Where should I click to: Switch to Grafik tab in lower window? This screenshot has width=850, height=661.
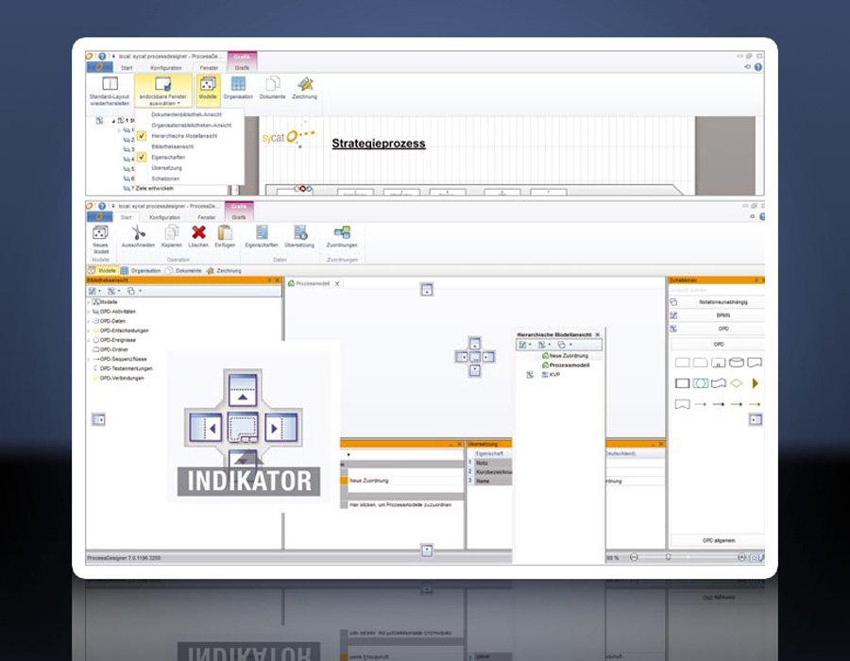(239, 217)
